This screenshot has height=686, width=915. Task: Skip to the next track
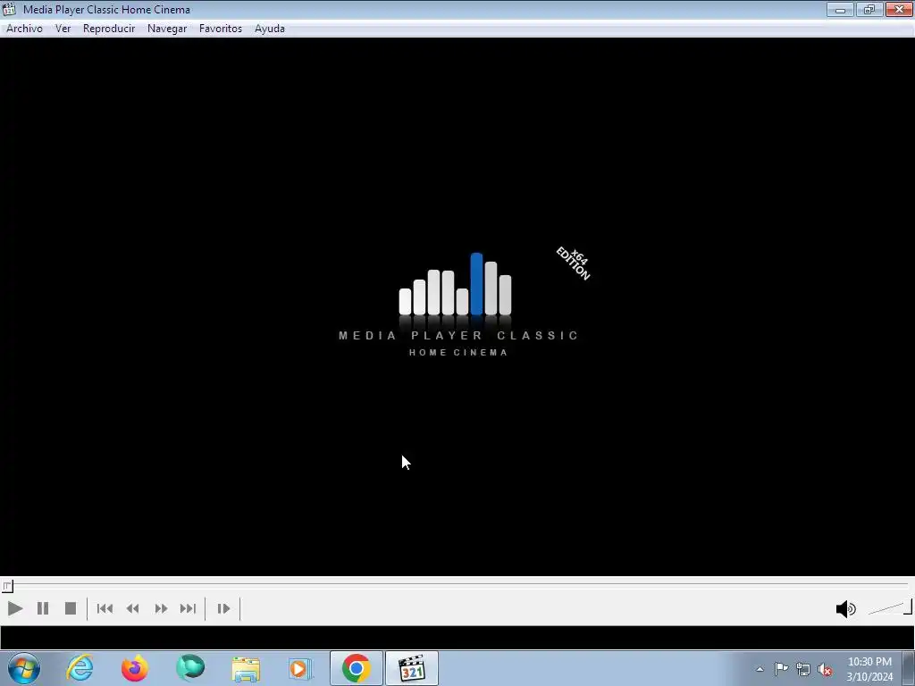coord(188,608)
